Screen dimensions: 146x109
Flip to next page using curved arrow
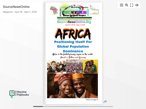coord(105,101)
